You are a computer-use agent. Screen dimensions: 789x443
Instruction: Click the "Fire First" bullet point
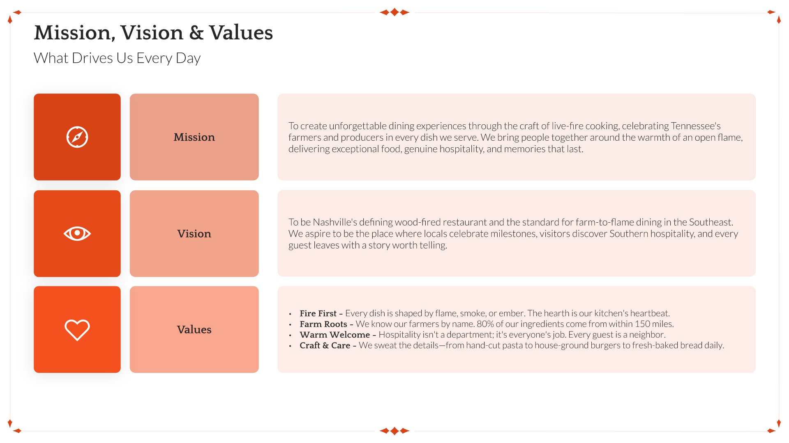pos(484,313)
